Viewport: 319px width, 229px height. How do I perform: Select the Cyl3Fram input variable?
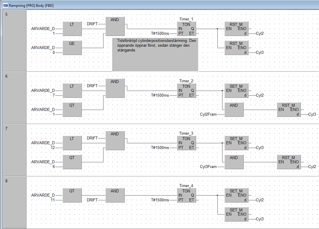[x=208, y=167]
